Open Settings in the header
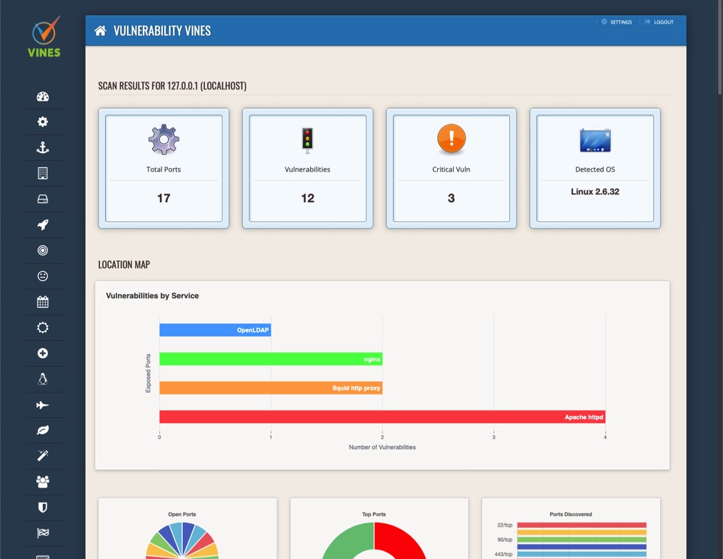Image resolution: width=723 pixels, height=559 pixels. coord(617,22)
